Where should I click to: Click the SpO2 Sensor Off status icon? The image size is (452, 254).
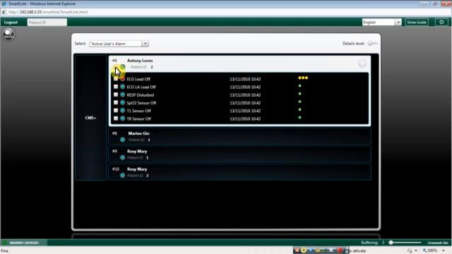[122, 102]
